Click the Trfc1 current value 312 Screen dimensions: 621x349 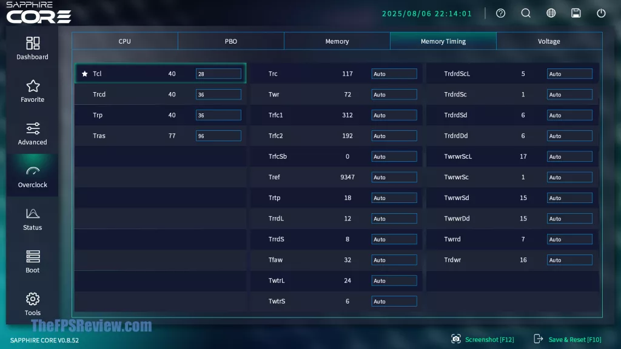coord(347,115)
